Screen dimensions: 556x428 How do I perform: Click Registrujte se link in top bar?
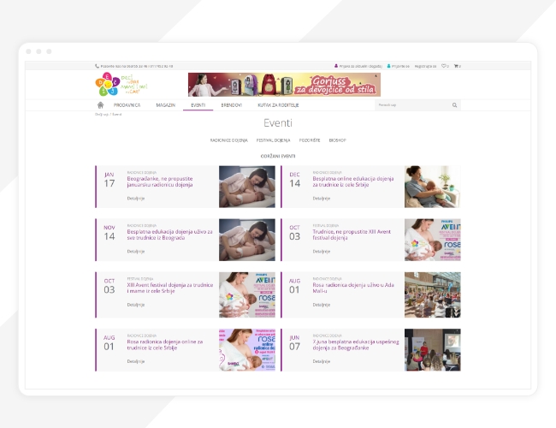(x=425, y=66)
